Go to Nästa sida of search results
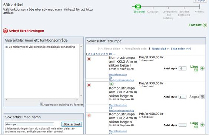Viewport: 209px width, 135px height. [160, 49]
